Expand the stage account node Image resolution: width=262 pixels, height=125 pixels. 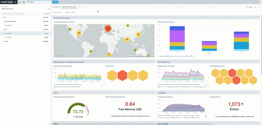click(x=3, y=41)
